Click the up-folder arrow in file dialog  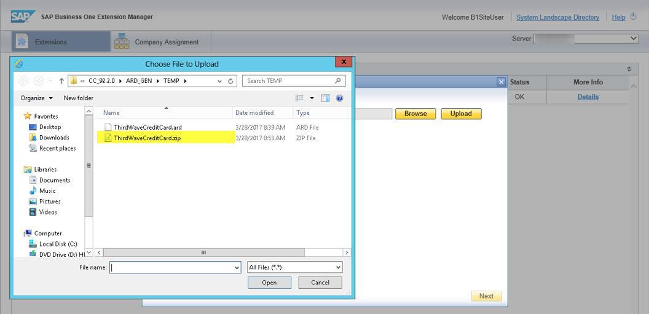(61, 81)
